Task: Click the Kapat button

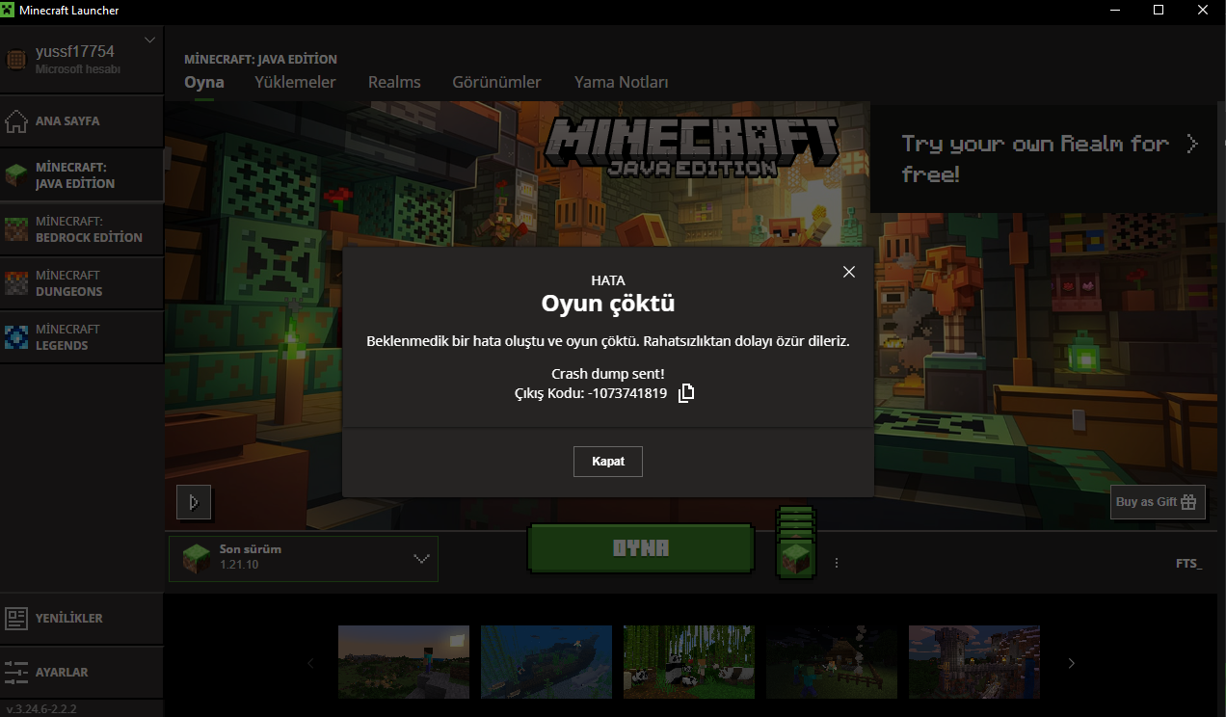Action: click(608, 462)
